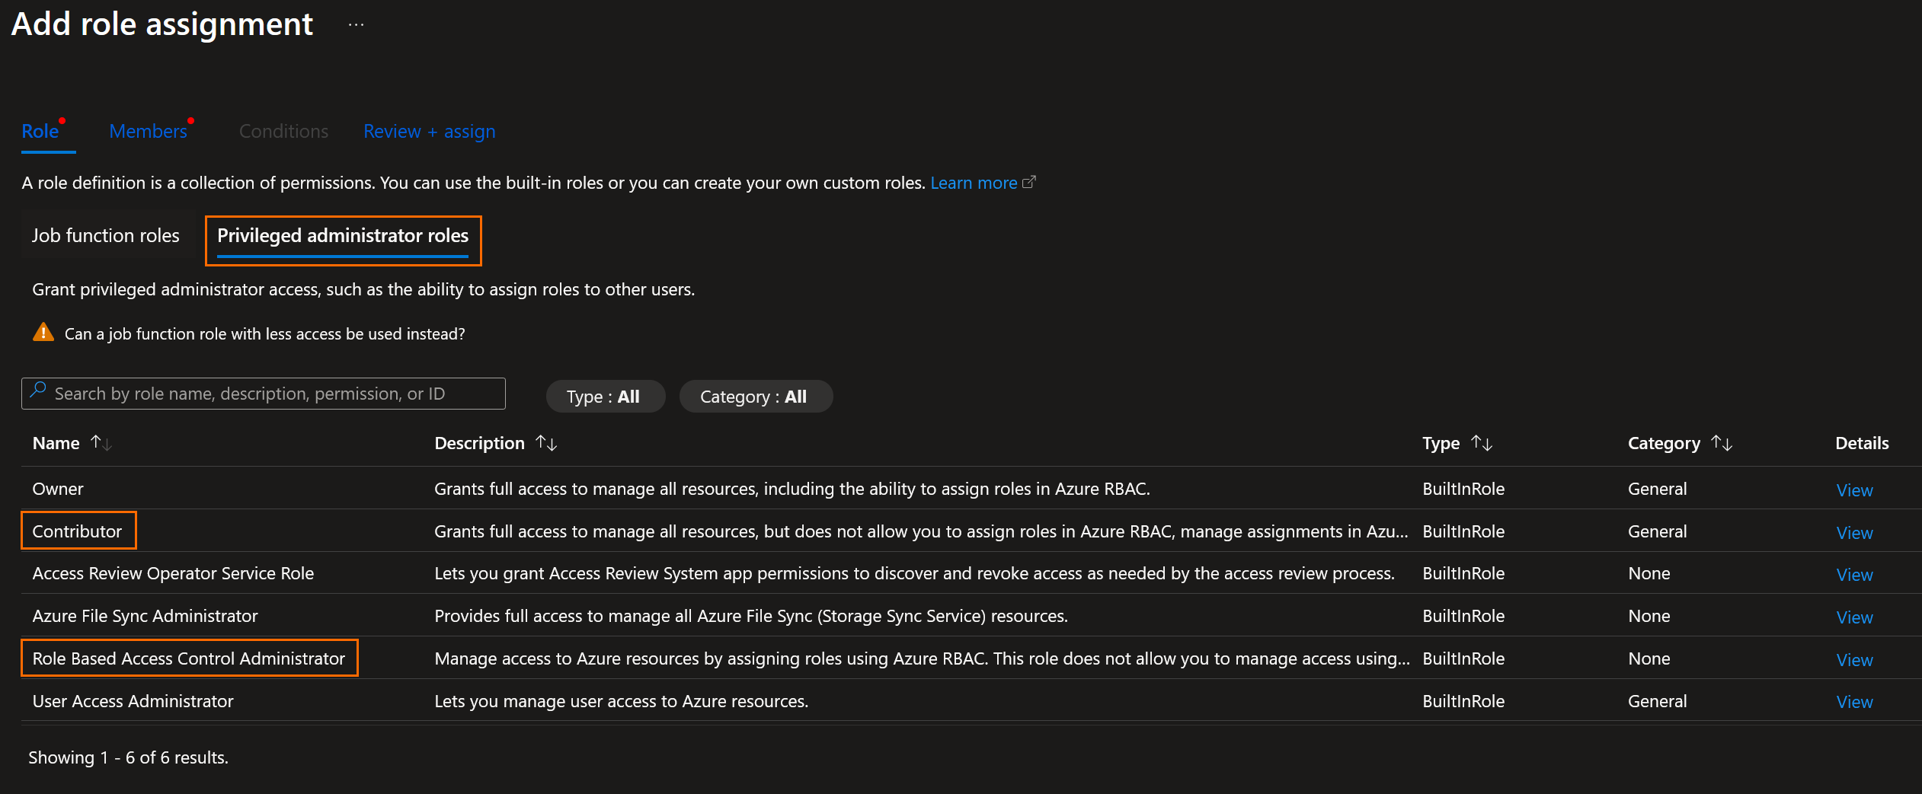Viewport: 1922px width, 794px height.
Task: Click the Name column header
Action: (x=56, y=443)
